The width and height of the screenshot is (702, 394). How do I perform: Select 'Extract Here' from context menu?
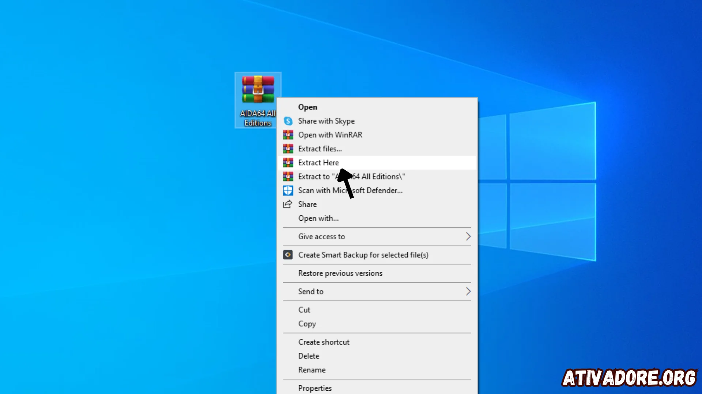coord(318,162)
